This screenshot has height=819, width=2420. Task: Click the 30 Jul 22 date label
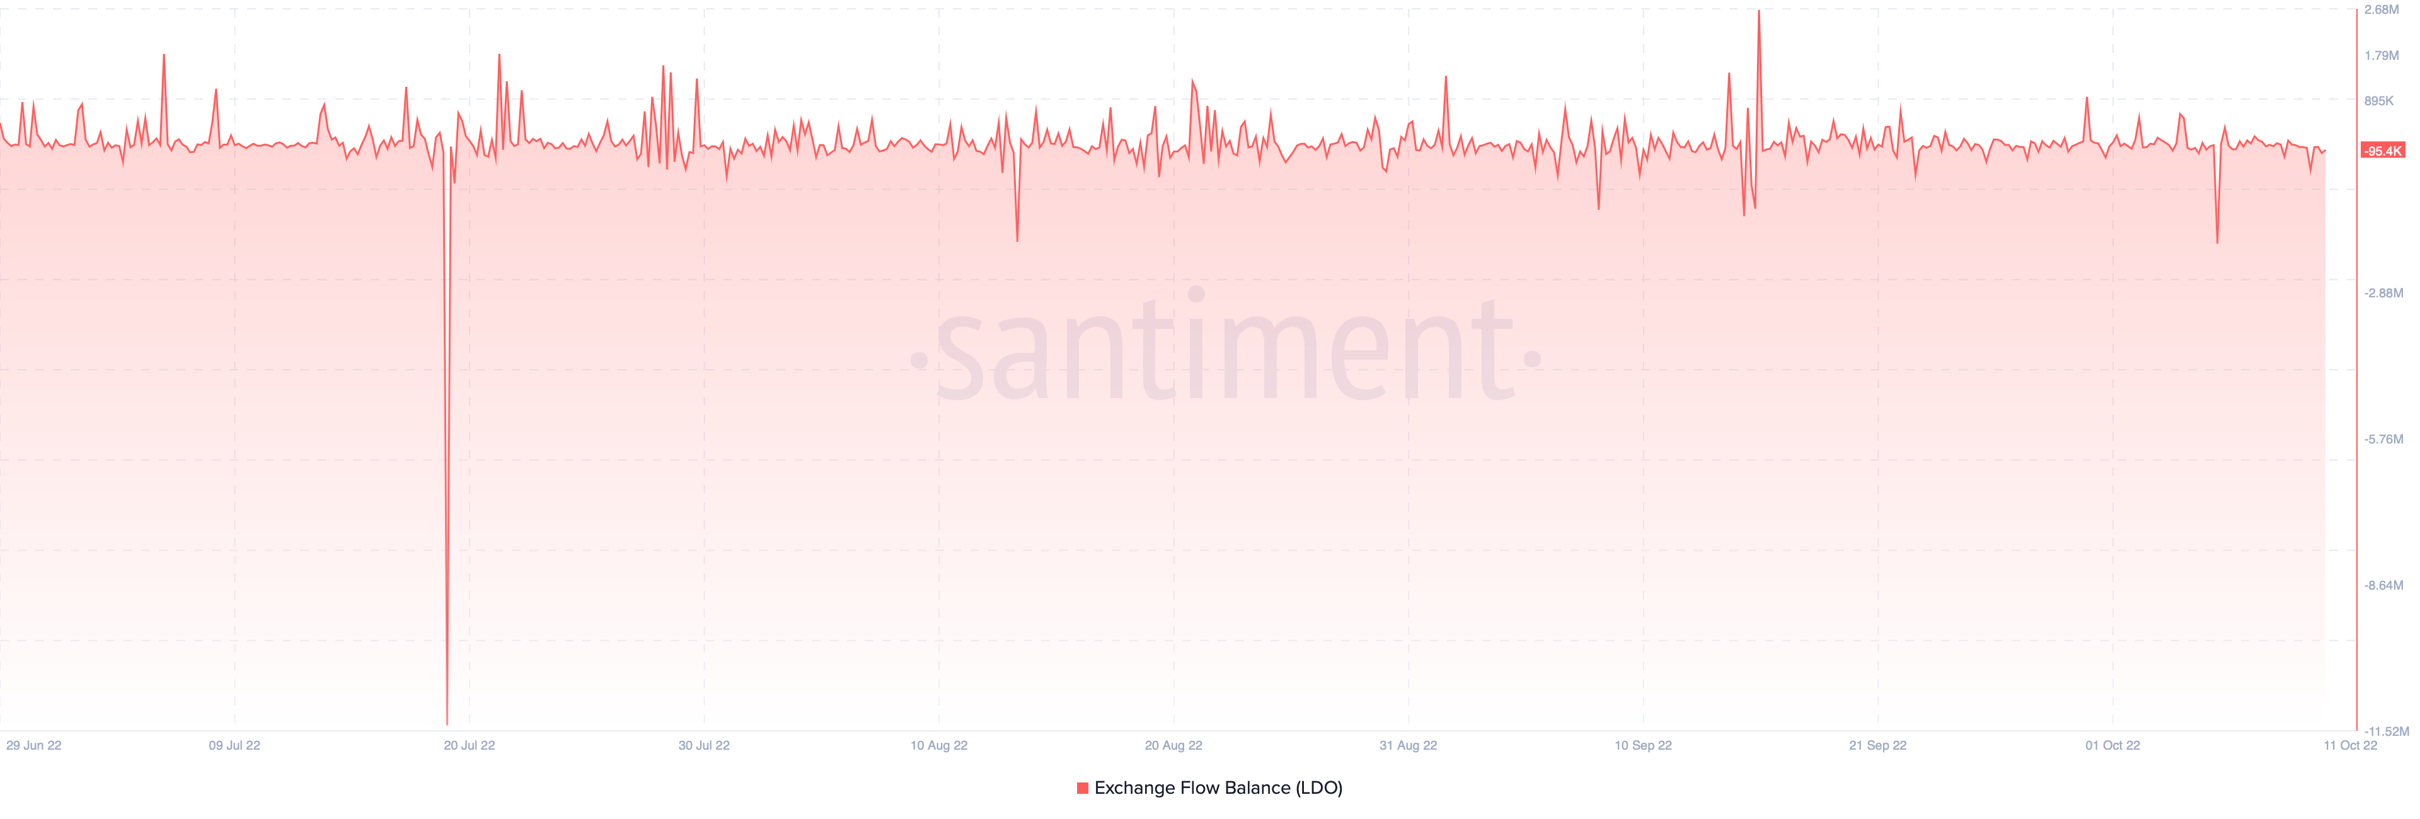click(705, 745)
